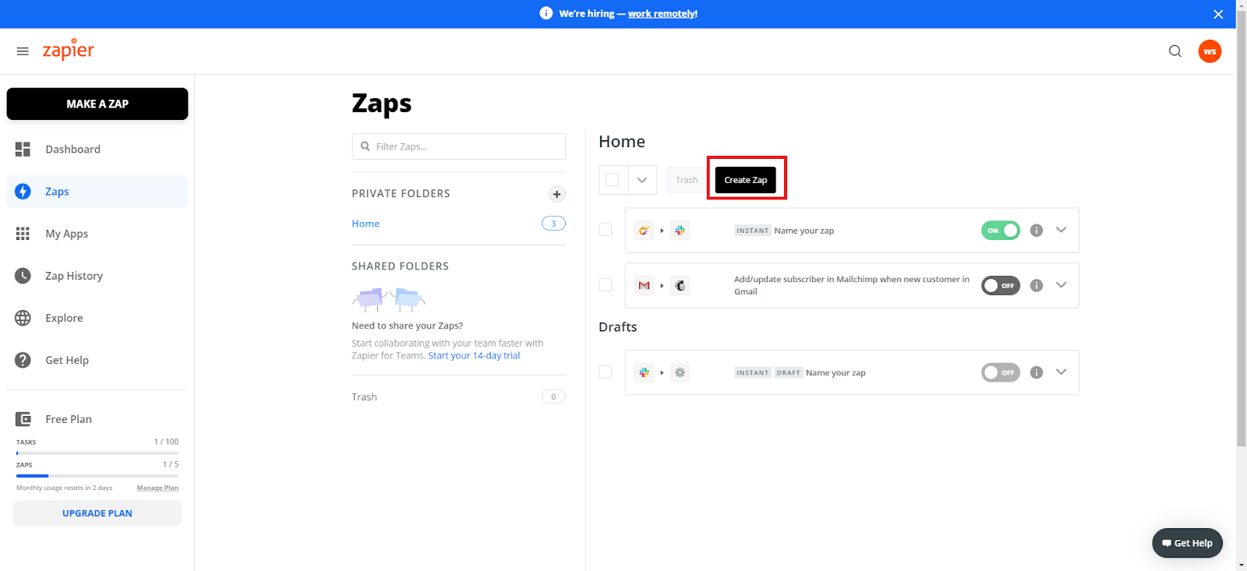Open the search magnifier icon in header
Screen dimensions: 1247x571
pyautogui.click(x=1175, y=51)
